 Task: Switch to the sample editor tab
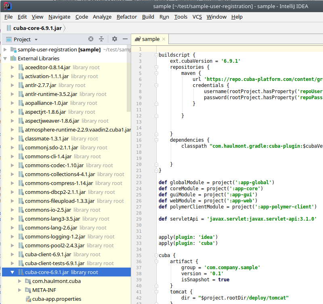coord(151,39)
